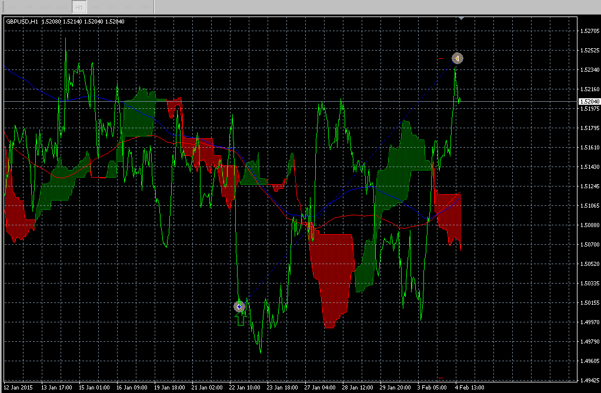This screenshot has height=393, width=601.
Task: Click the 29 Jan 20:00 time label
Action: 395,388
